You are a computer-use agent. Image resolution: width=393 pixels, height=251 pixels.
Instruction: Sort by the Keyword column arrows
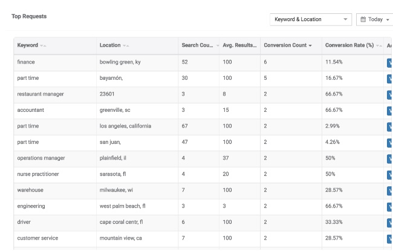(44, 46)
